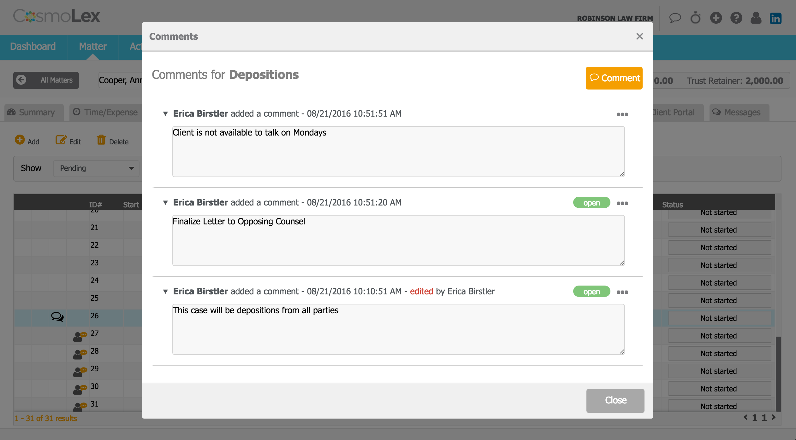Click the LinkedIn icon in header
The height and width of the screenshot is (440, 796).
tap(775, 18)
